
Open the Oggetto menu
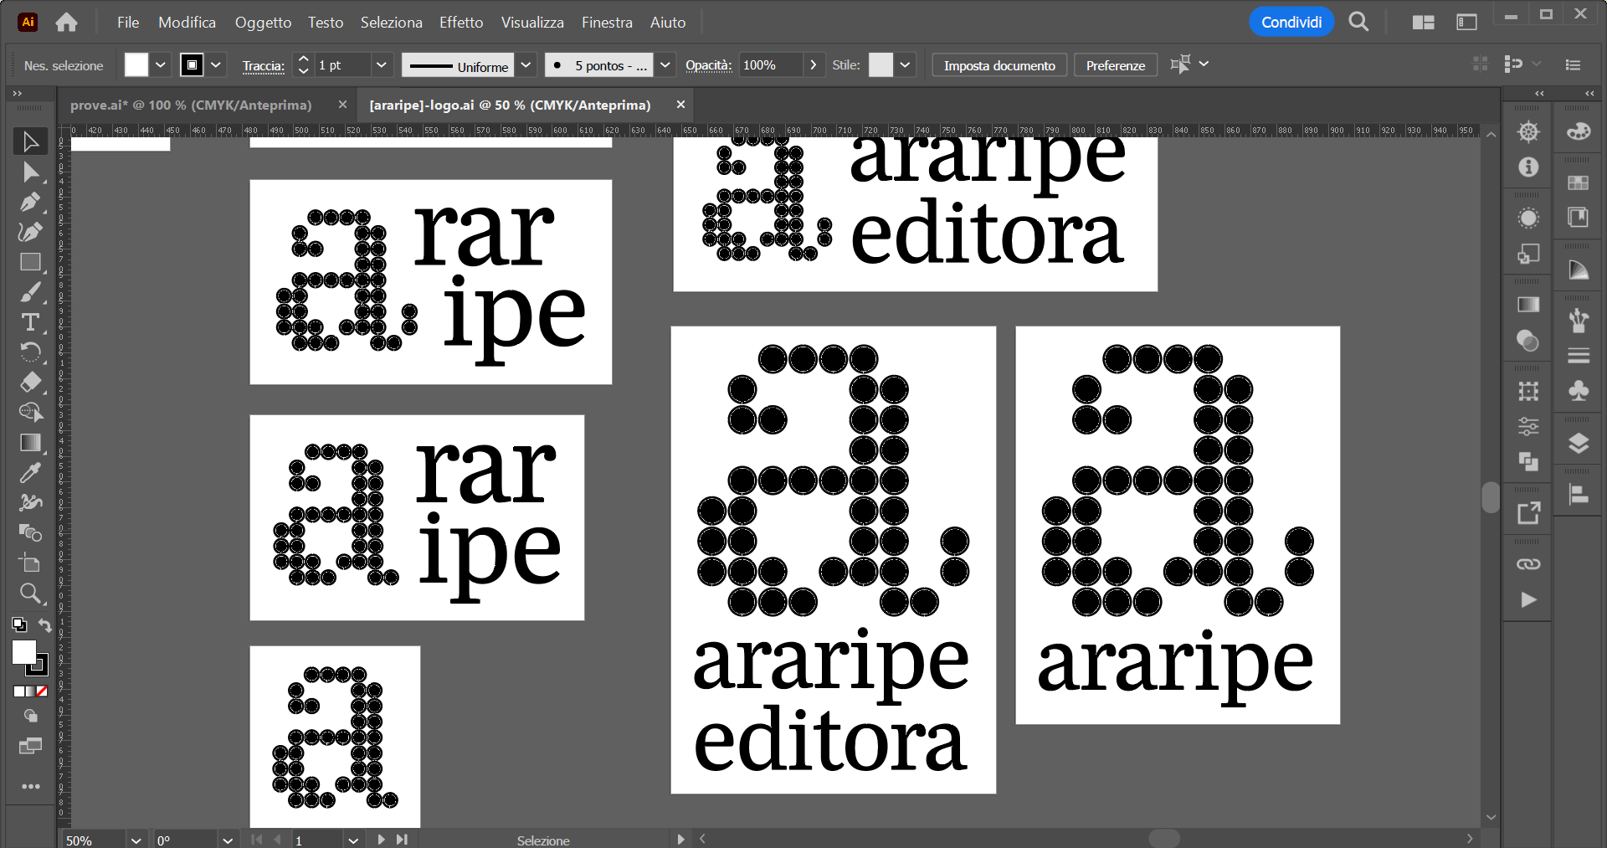tap(263, 23)
